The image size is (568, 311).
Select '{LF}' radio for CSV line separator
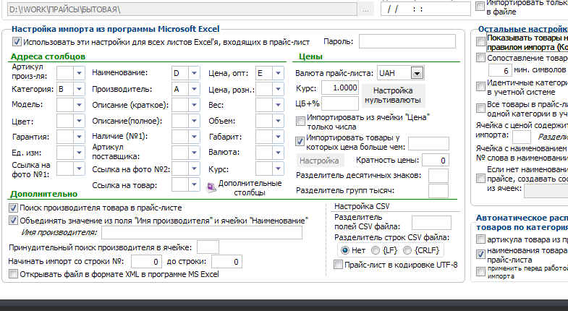pyautogui.click(x=376, y=250)
